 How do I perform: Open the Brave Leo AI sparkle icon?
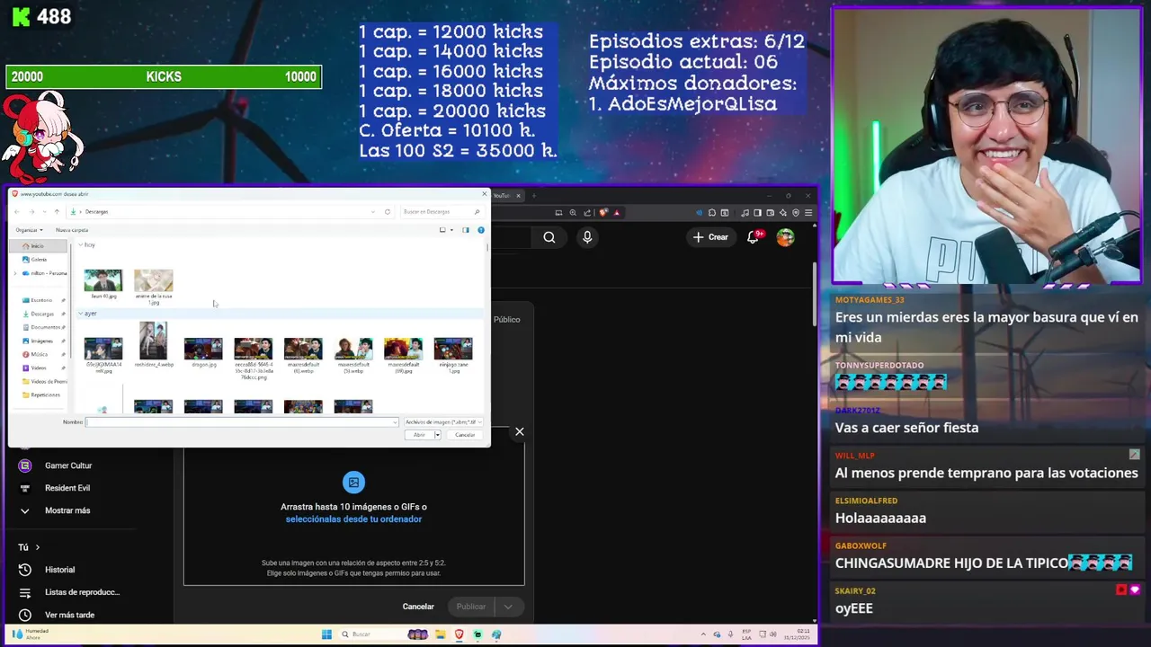click(783, 213)
